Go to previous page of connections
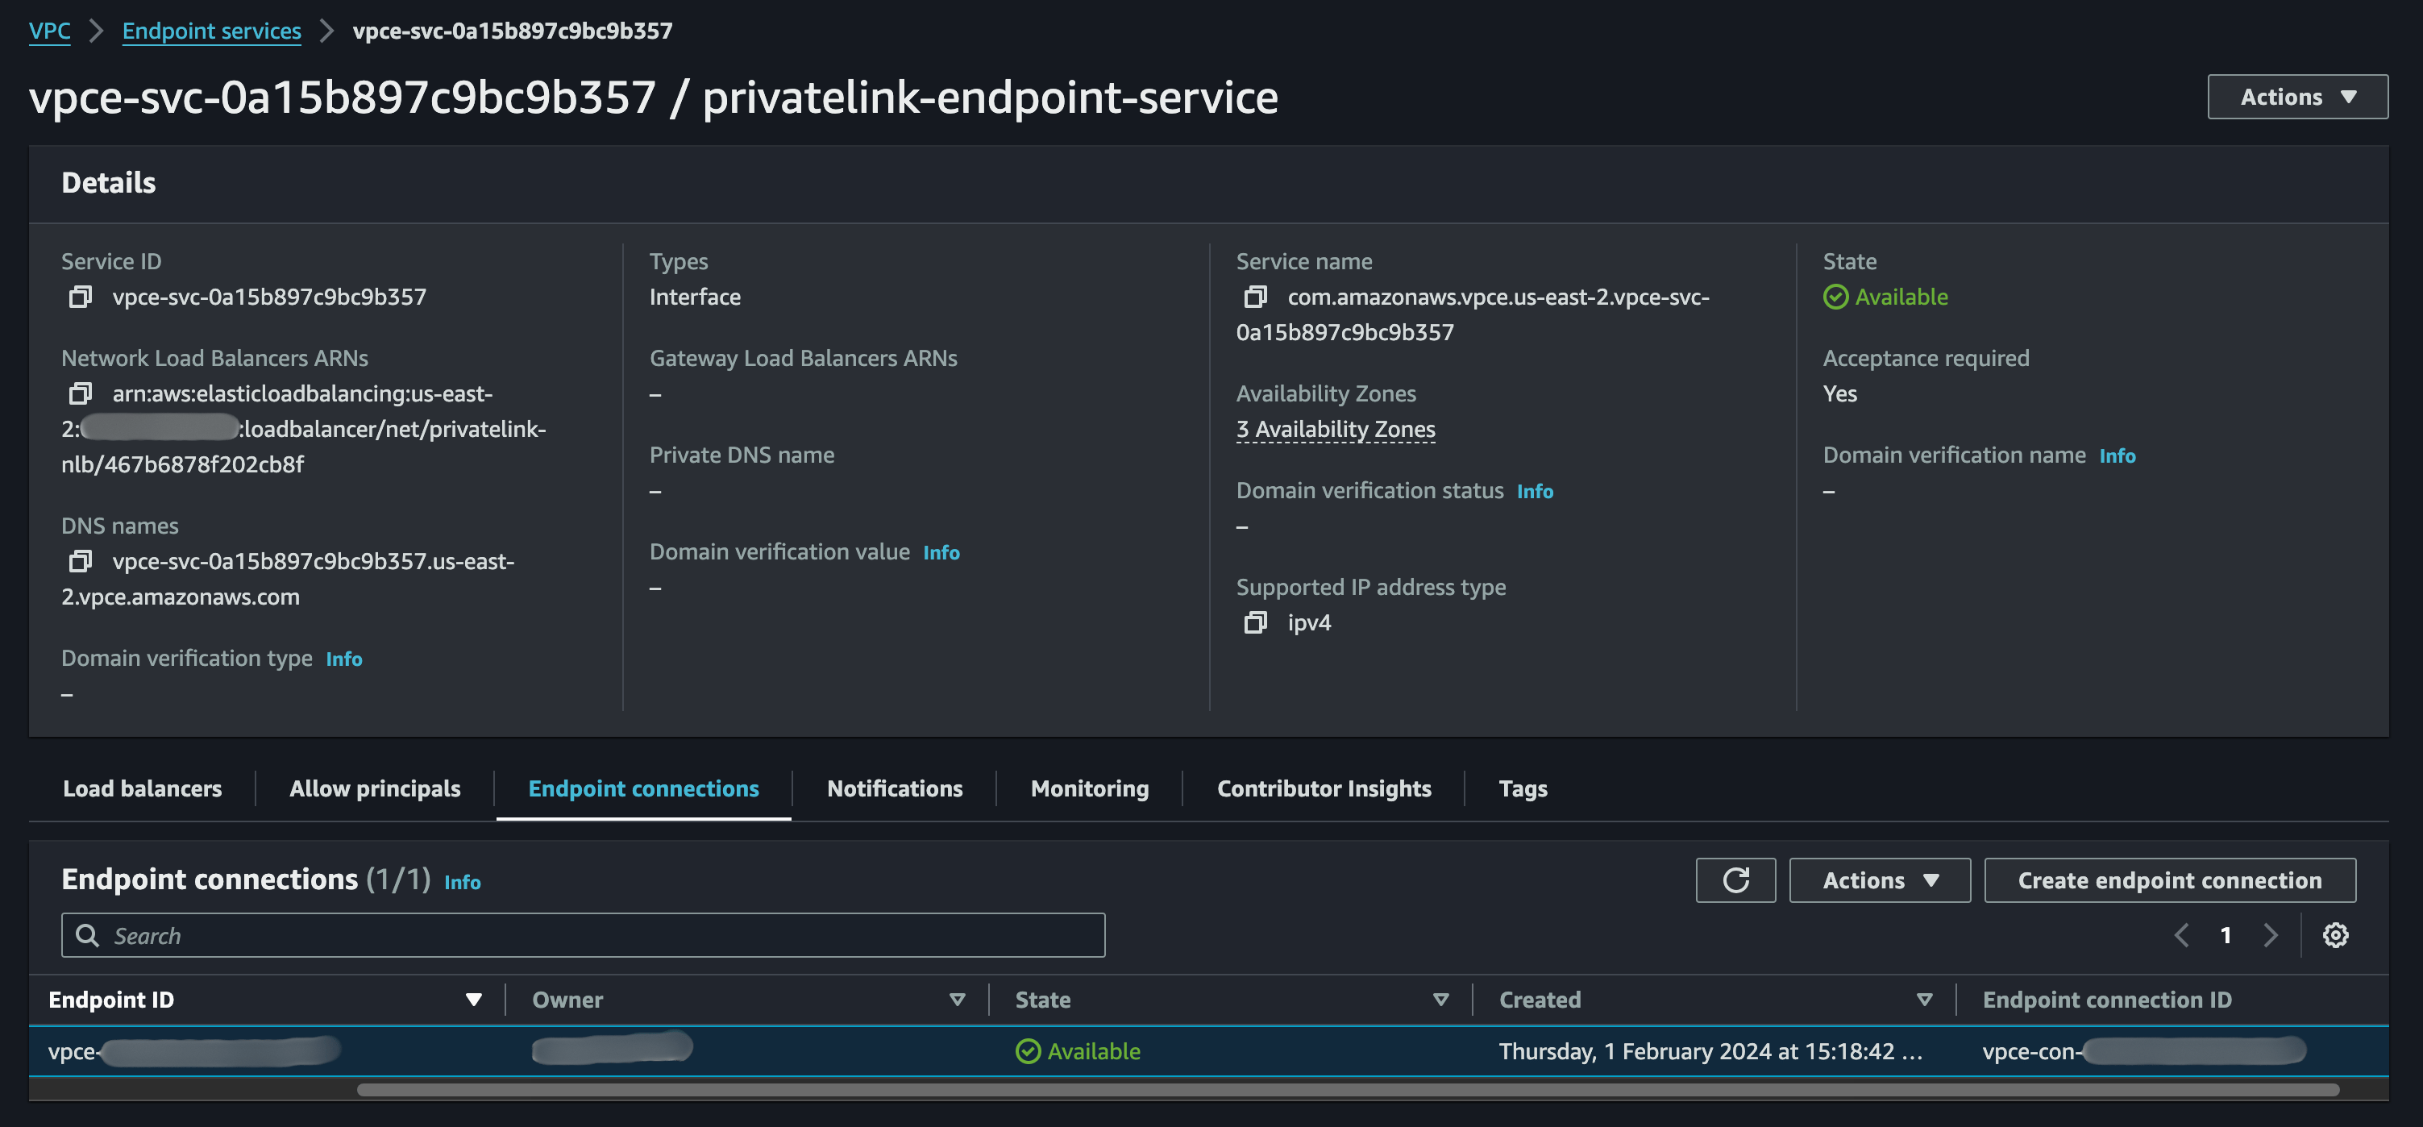Screen dimensions: 2423x1127 (2182, 935)
